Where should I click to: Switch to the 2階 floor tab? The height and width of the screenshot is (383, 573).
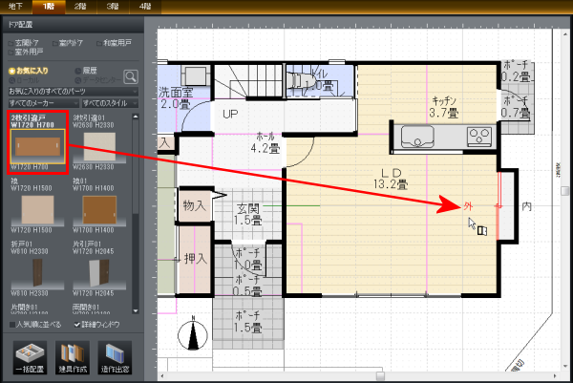pos(77,7)
